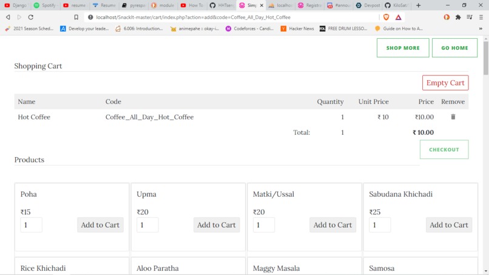Click the Coffee_All_Day_Hot_Coffee code cell
Viewport: 489px width, 275px height.
(x=149, y=117)
